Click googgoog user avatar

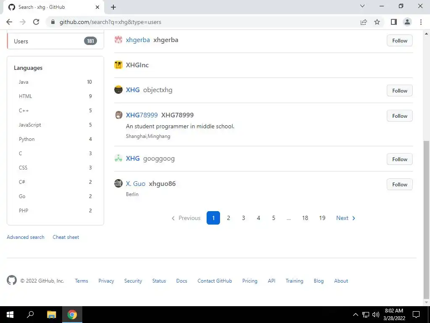(118, 158)
